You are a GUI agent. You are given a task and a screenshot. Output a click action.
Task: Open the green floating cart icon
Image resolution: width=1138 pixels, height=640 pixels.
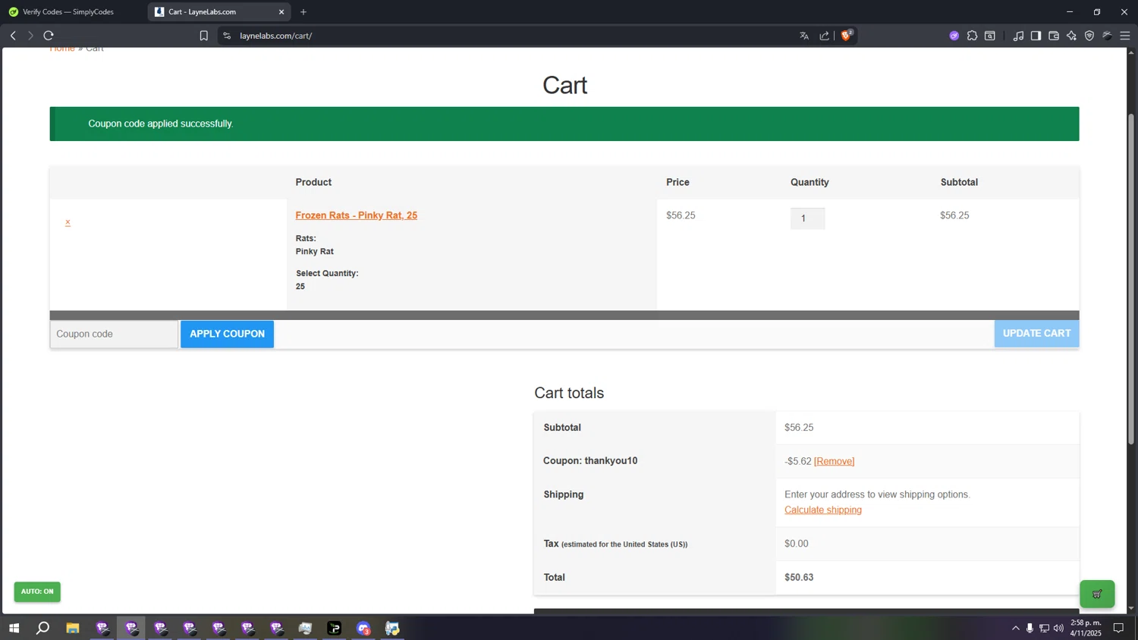click(1097, 594)
